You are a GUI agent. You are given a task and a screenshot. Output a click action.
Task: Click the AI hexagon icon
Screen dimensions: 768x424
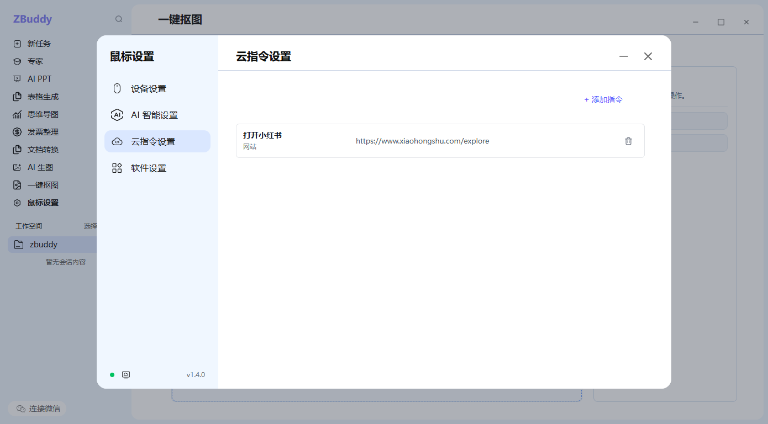(x=117, y=115)
